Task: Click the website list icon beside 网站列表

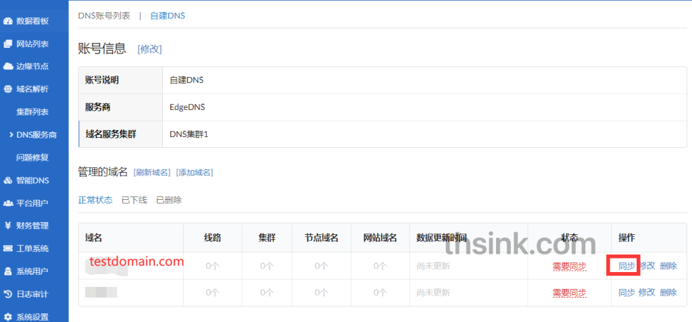Action: 7,44
